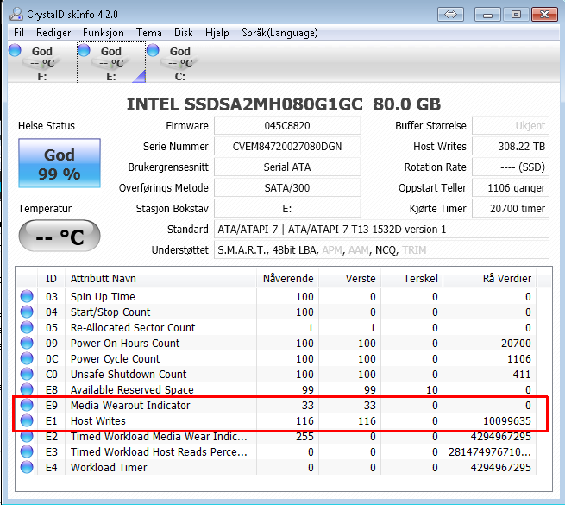The height and width of the screenshot is (505, 565).
Task: Click the double-arrow resize button in title bar
Action: click(x=450, y=15)
